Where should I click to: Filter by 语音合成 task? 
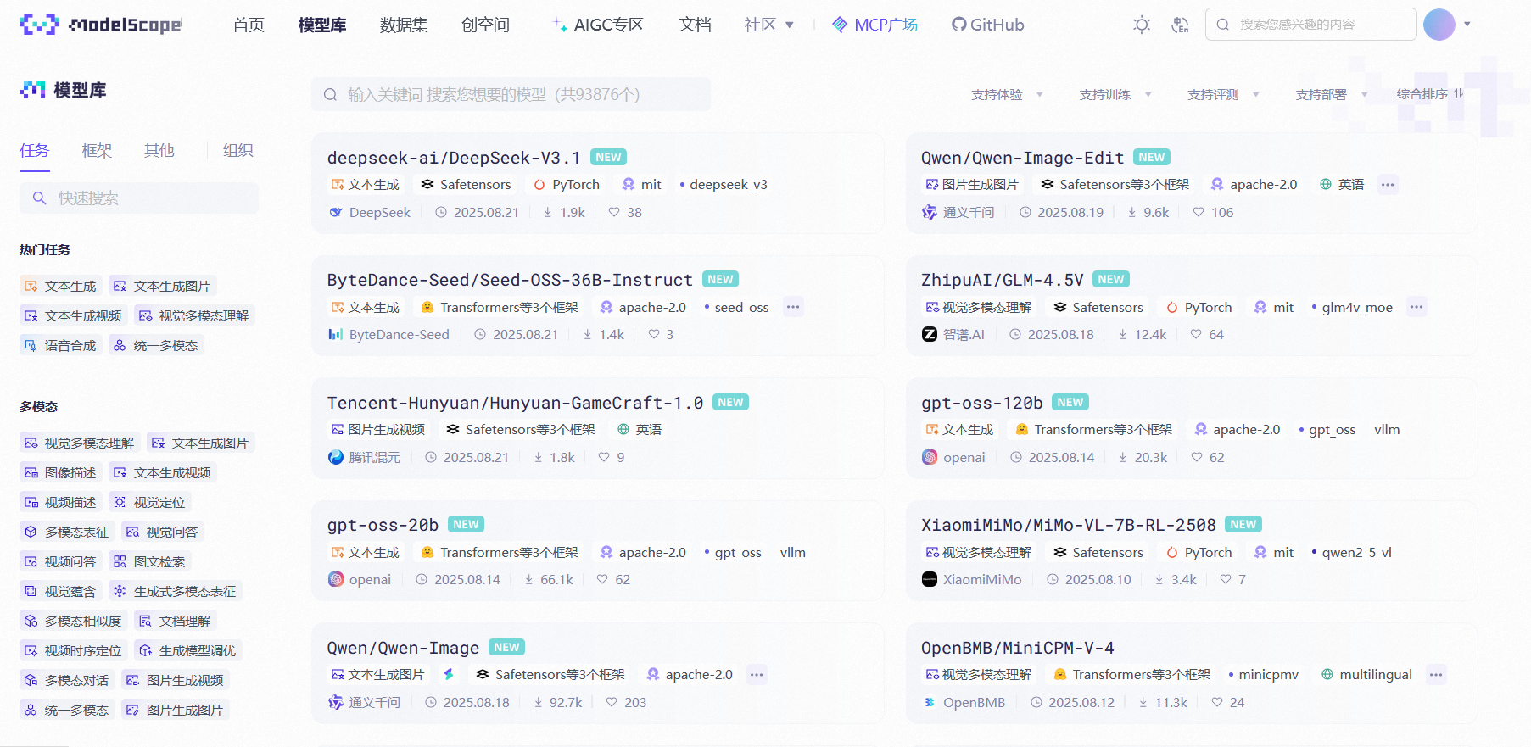61,345
